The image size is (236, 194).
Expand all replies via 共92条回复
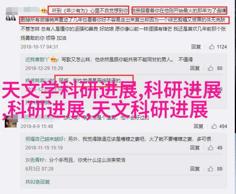[x=37, y=182]
